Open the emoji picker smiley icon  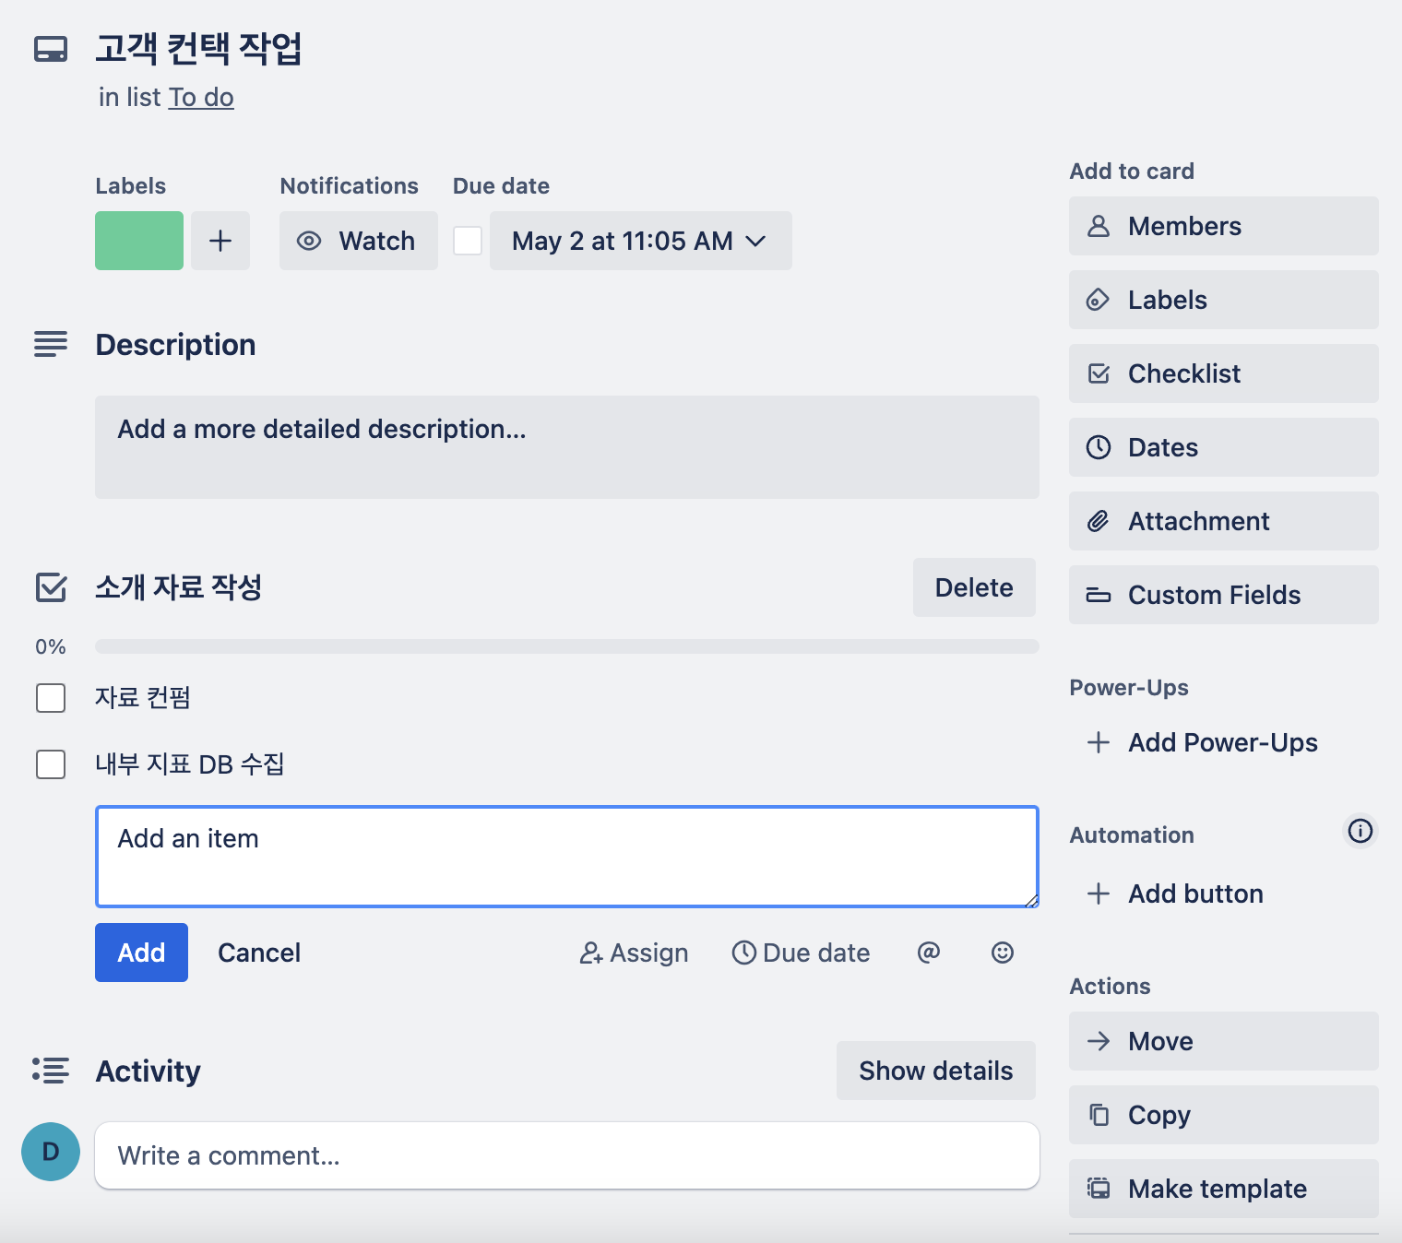tap(1002, 953)
